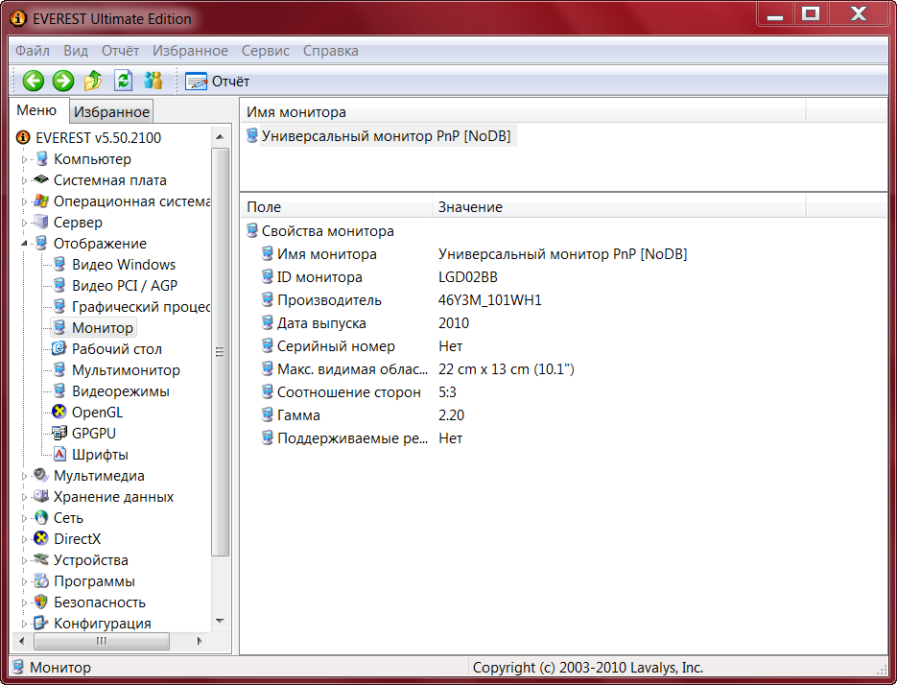897x685 pixels.
Task: Open the Сервис menu
Action: (x=266, y=51)
